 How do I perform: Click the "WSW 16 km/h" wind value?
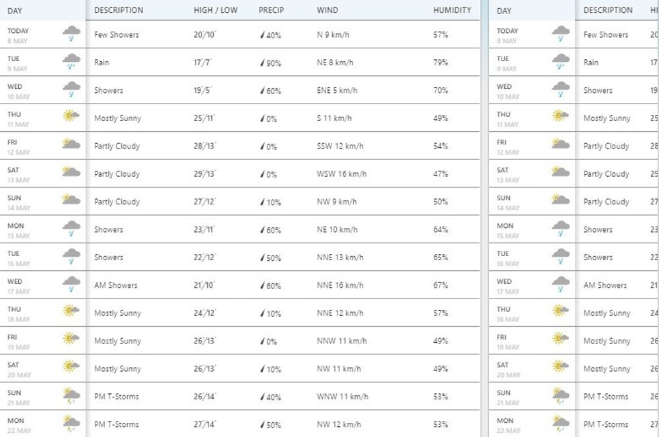point(342,174)
